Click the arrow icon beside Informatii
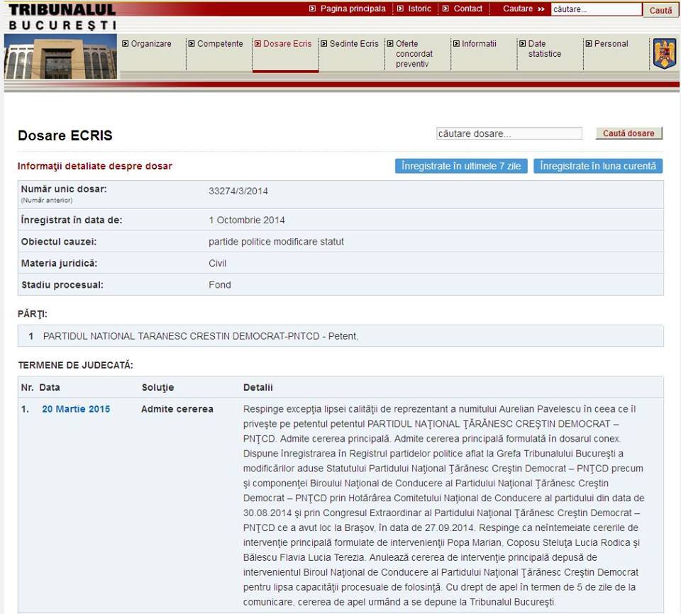This screenshot has width=681, height=614. (x=456, y=43)
